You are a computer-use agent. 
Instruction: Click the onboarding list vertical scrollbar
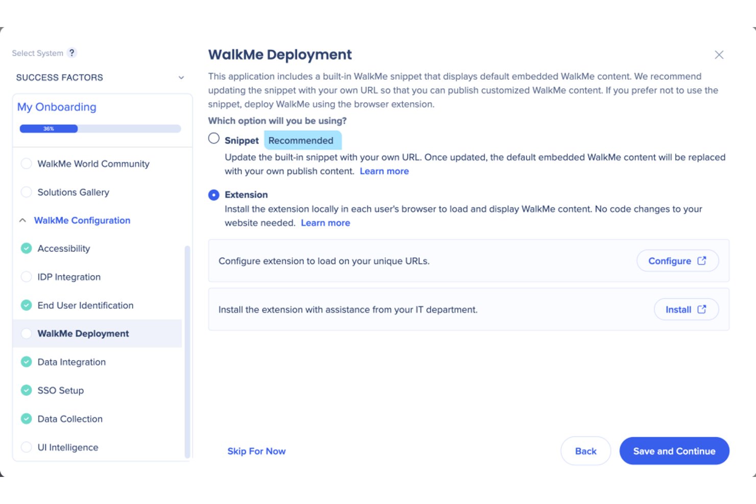187,351
